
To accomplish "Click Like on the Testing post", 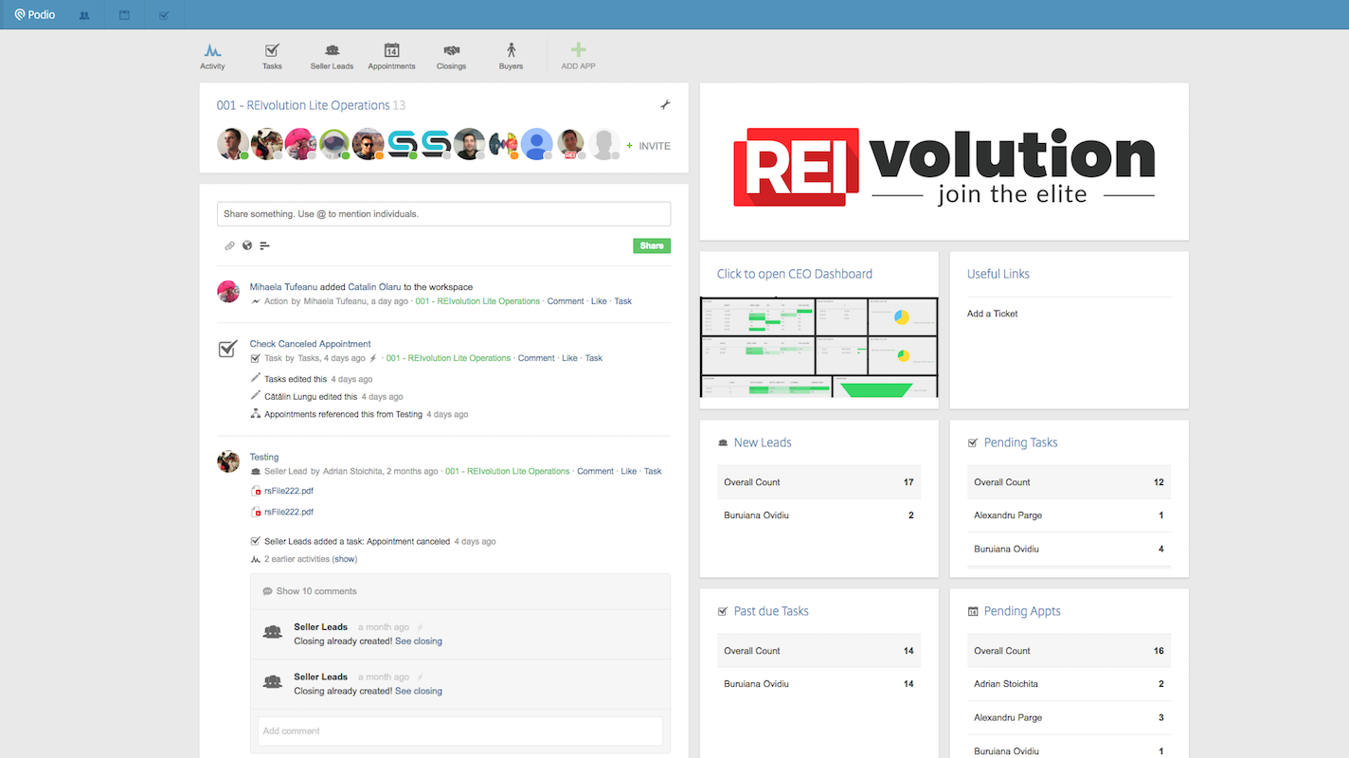I will coord(629,471).
